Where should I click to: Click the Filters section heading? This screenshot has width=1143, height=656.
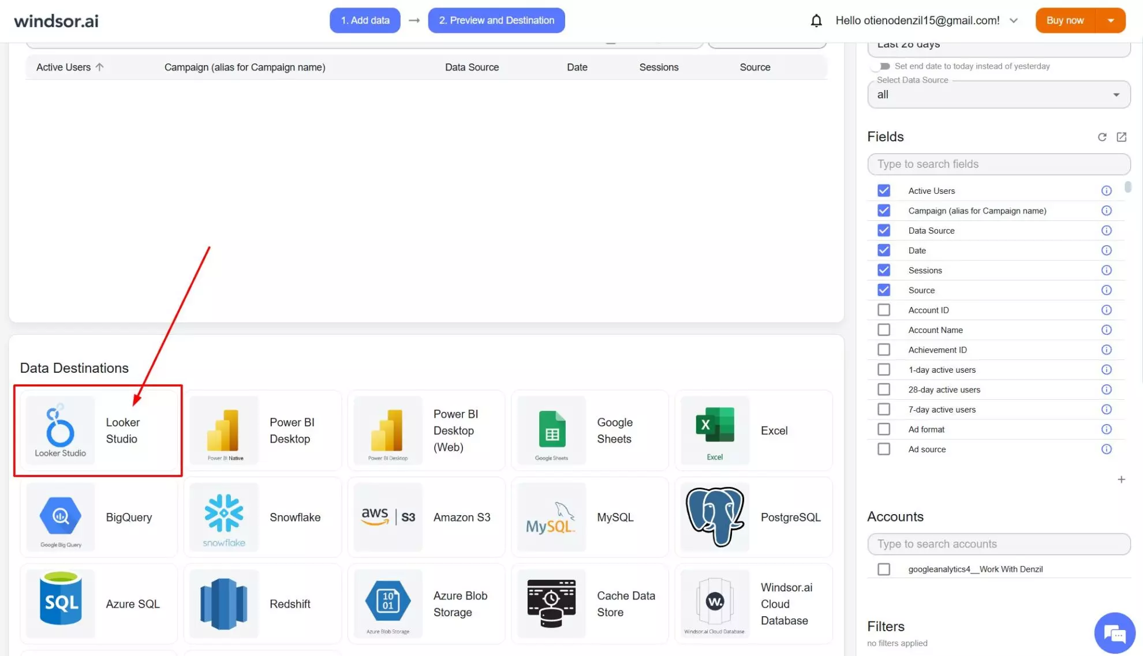(x=886, y=626)
